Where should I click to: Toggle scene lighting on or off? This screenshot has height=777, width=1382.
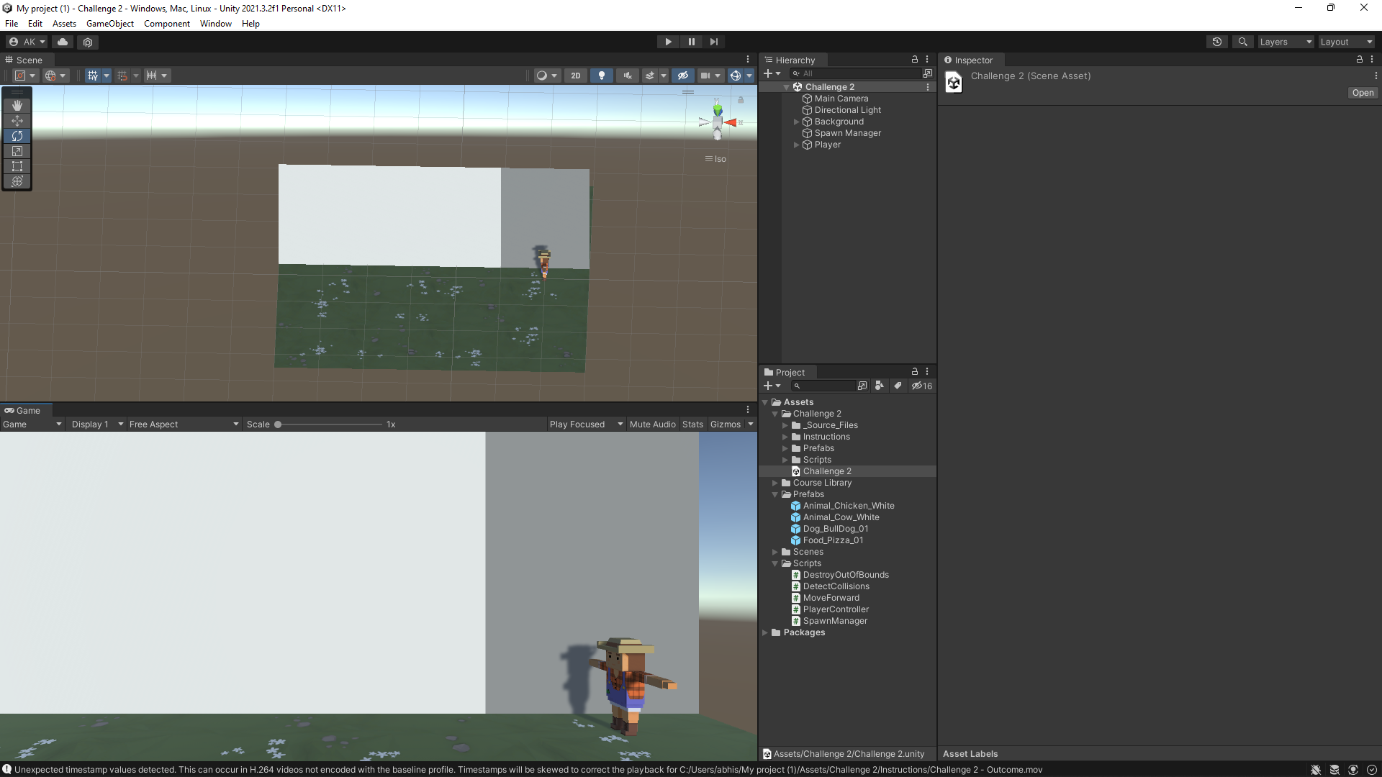[x=601, y=75]
